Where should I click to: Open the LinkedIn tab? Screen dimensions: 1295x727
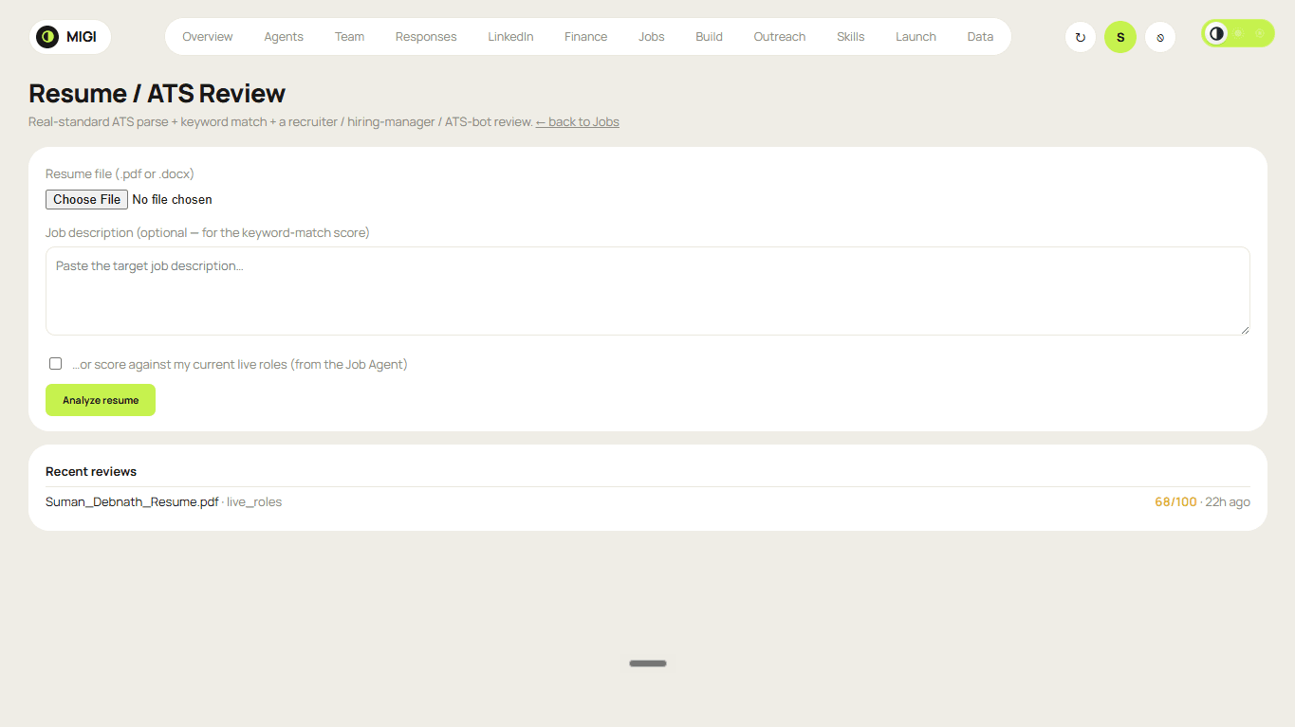pyautogui.click(x=510, y=37)
